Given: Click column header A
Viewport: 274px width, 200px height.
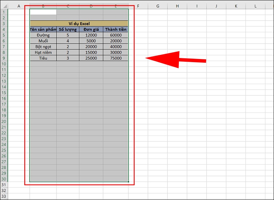Looking at the screenshot, I should 18,6.
